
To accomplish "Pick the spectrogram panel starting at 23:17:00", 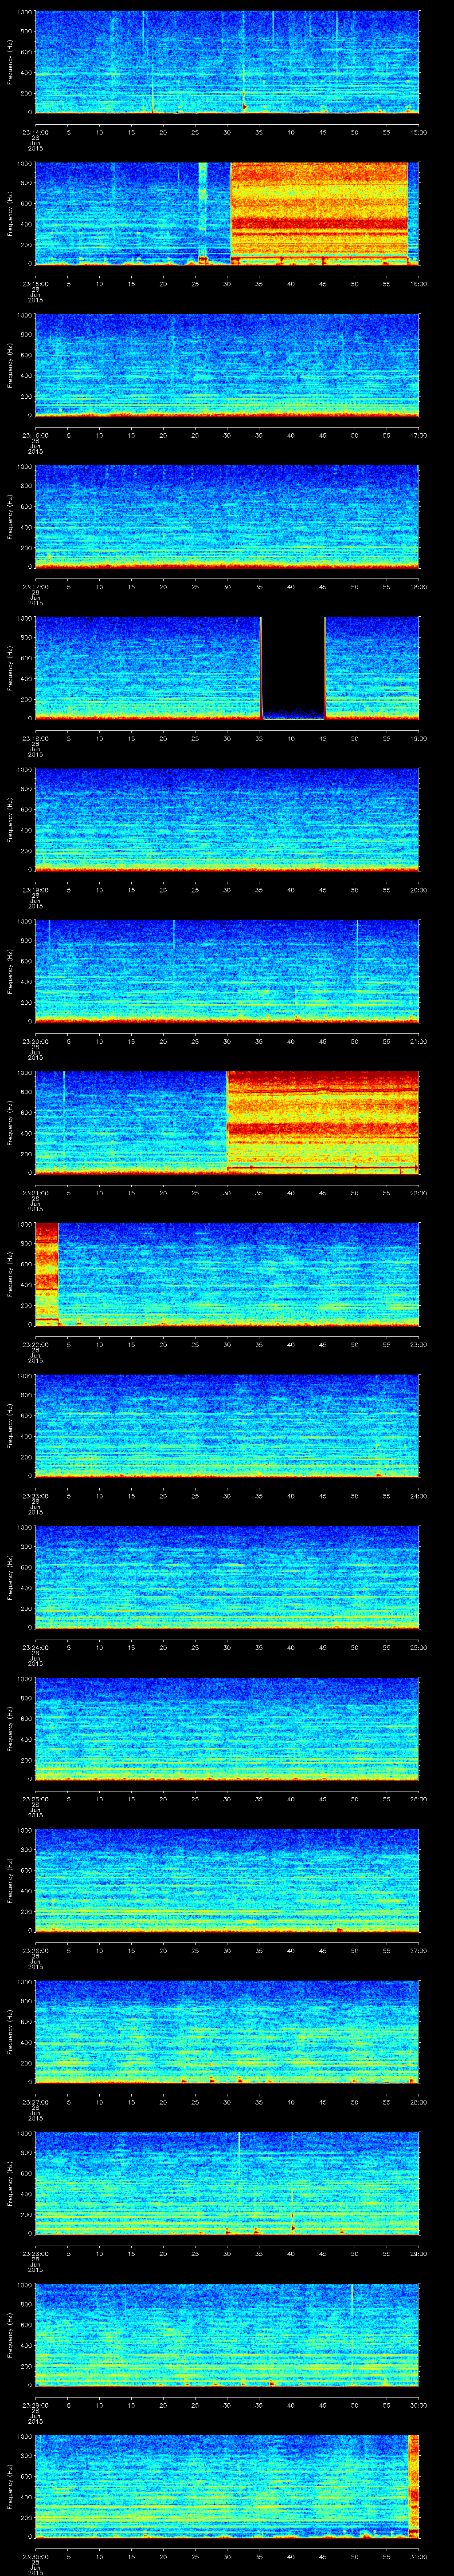I will pos(227,517).
